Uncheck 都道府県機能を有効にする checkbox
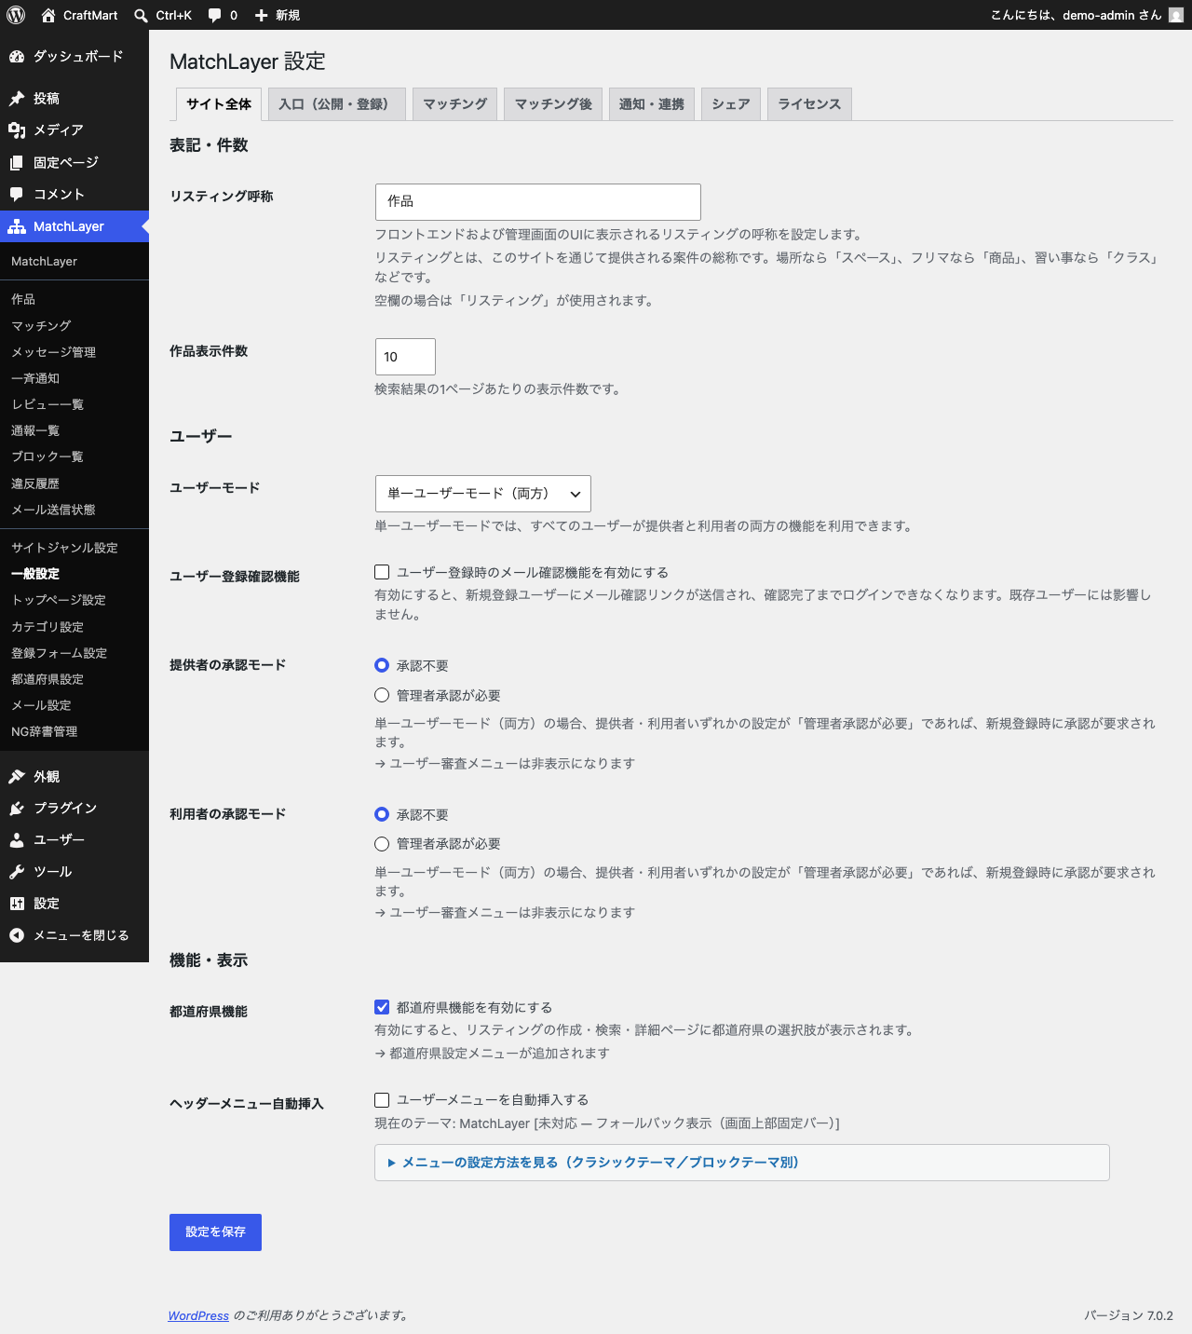1192x1334 pixels. tap(382, 1007)
